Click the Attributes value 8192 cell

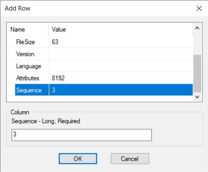(121, 78)
